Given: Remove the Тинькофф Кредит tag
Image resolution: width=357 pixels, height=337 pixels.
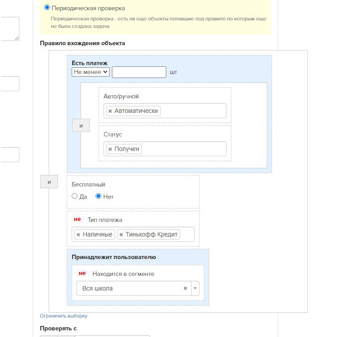Looking at the screenshot, I should (121, 234).
